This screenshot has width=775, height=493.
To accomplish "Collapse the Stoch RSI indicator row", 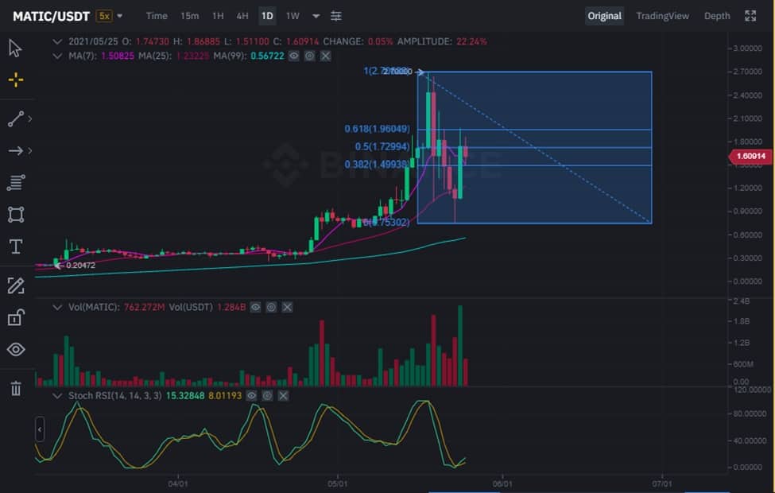I will (x=57, y=395).
